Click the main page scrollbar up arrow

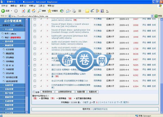pyautogui.click(x=162, y=19)
